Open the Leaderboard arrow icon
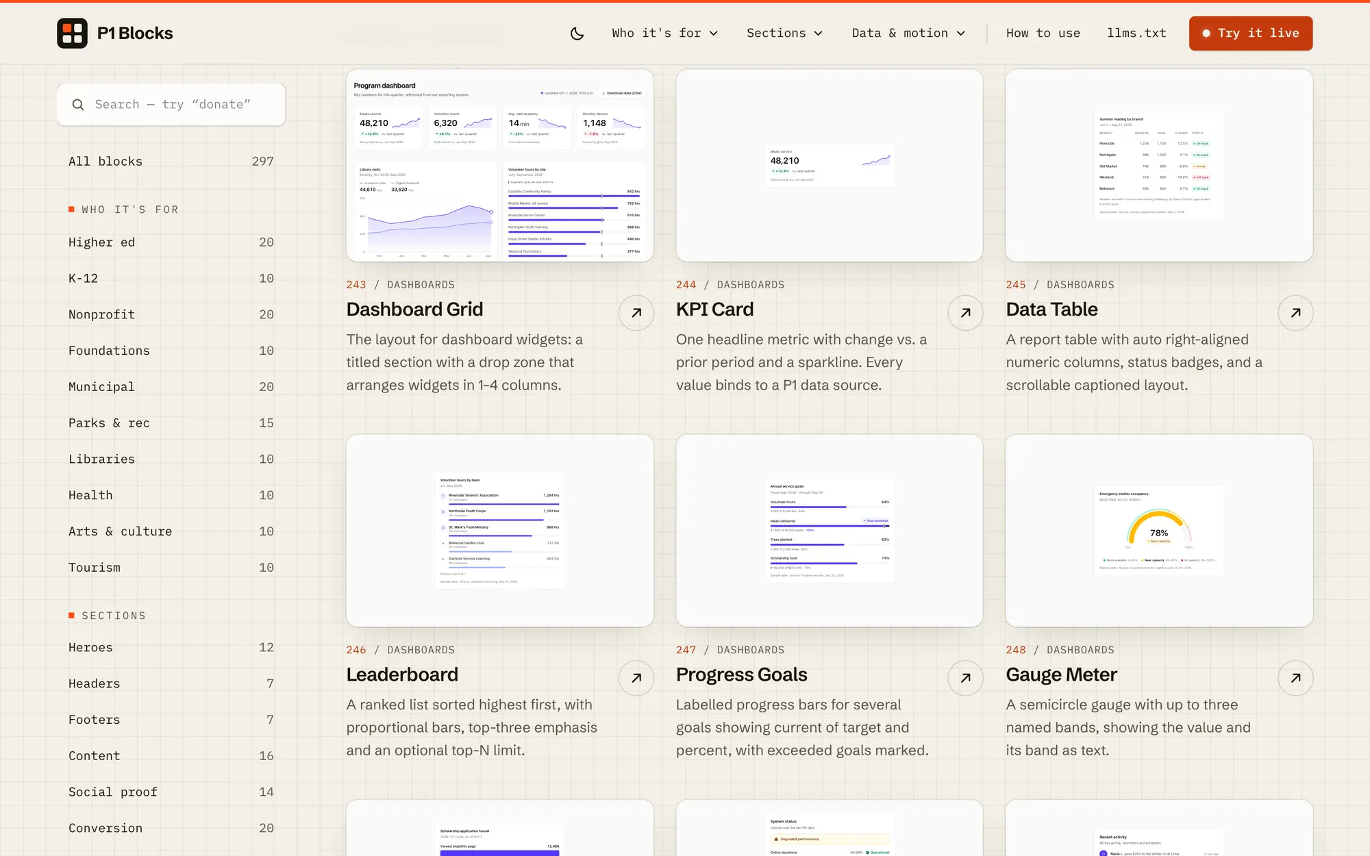This screenshot has width=1370, height=856. pyautogui.click(x=636, y=678)
